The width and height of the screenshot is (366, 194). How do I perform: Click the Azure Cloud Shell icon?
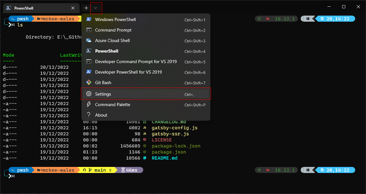click(x=89, y=41)
